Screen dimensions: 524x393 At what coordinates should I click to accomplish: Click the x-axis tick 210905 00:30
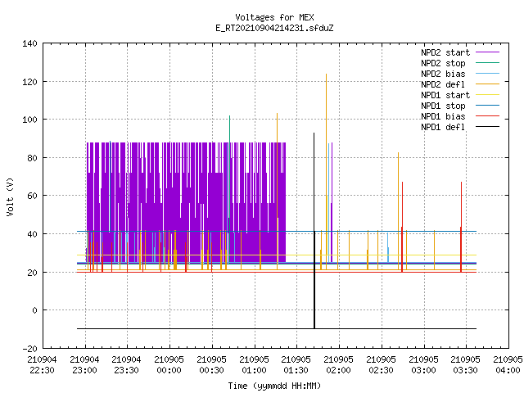pos(211,365)
